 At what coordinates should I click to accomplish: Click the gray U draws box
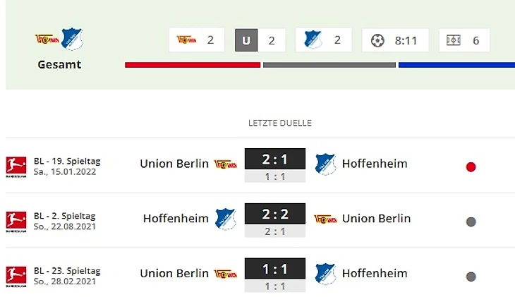[246, 40]
